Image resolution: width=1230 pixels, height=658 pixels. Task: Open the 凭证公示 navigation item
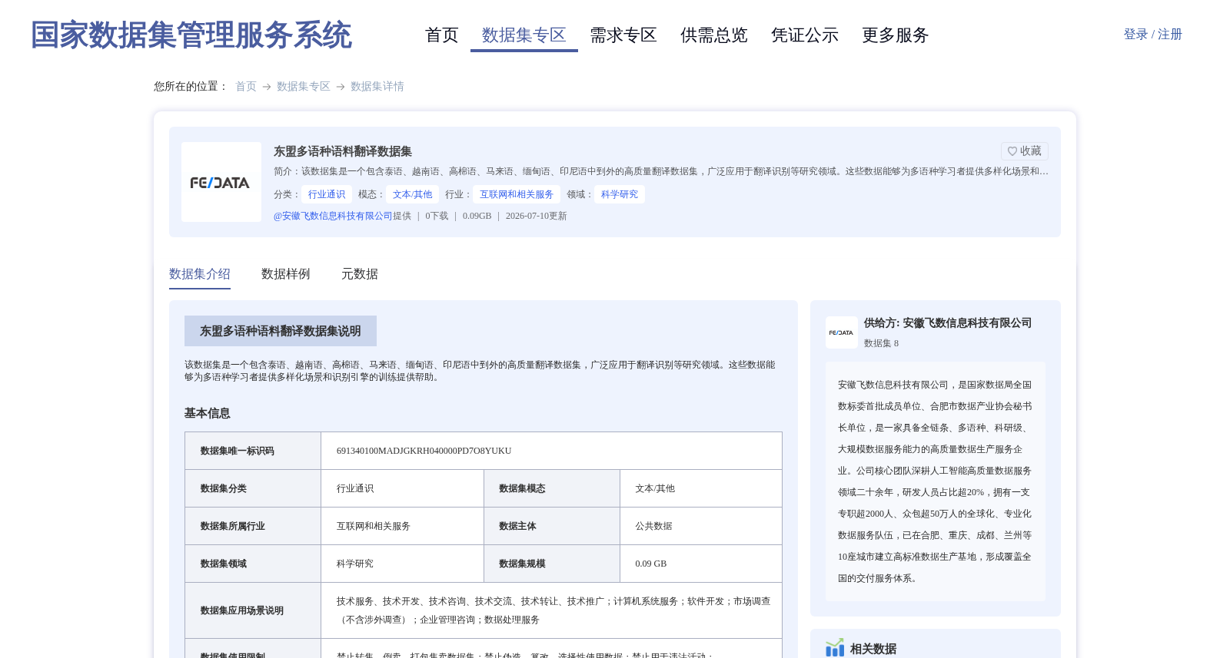pyautogui.click(x=805, y=35)
